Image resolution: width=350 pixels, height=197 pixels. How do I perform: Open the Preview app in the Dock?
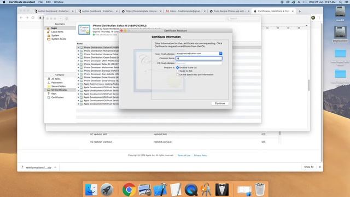point(144,190)
